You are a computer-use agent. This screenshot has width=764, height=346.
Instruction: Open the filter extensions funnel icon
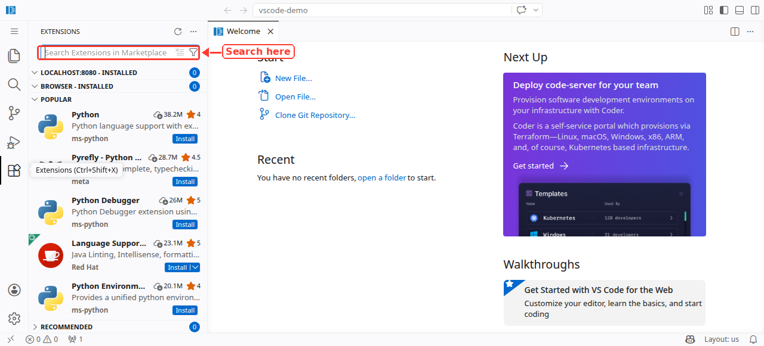point(193,52)
